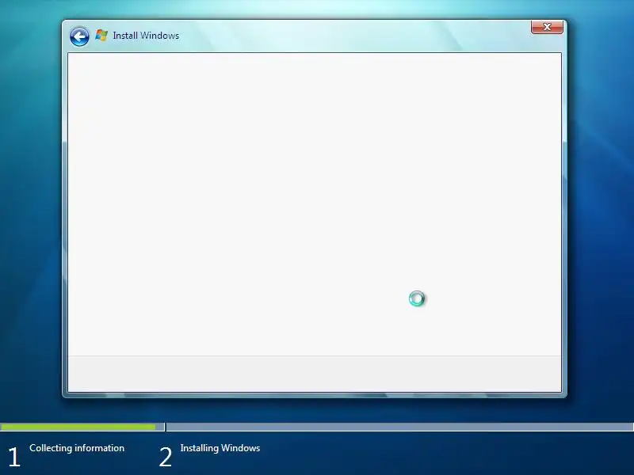This screenshot has height=475, width=634.
Task: Click the gray Installing Windows progress bar
Action: pos(400,427)
